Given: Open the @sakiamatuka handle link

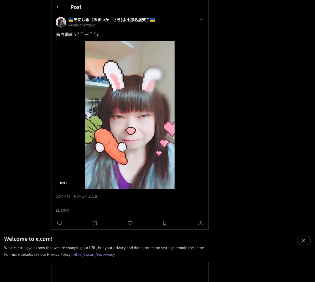Looking at the screenshot, I should [82, 25].
